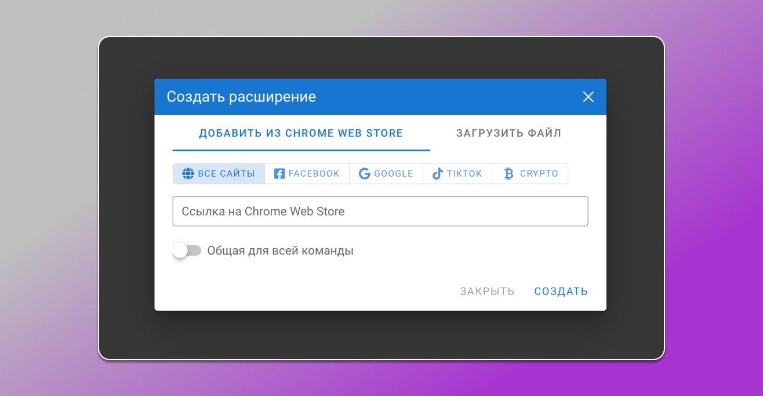Open the ДОБАВИТЬ ИЗ CHROME WEB STORE tab
This screenshot has height=396, width=763.
click(301, 133)
